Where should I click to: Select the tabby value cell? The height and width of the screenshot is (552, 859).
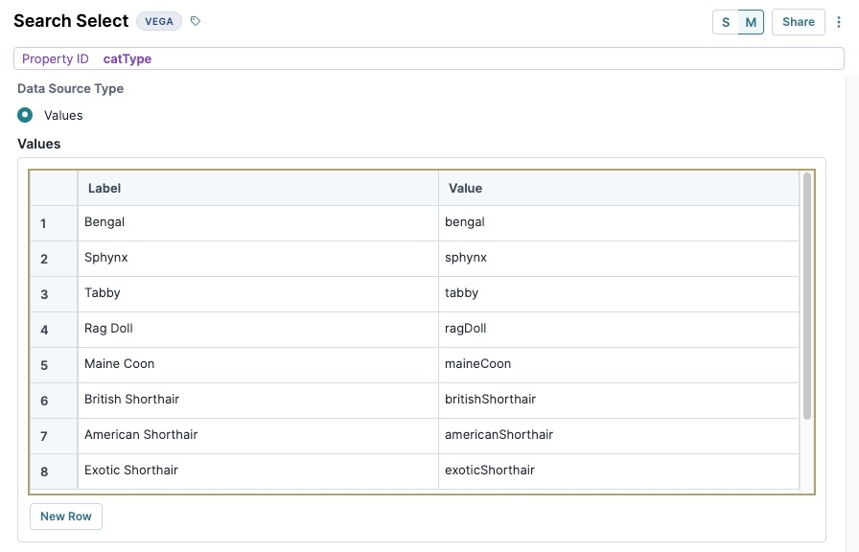618,294
